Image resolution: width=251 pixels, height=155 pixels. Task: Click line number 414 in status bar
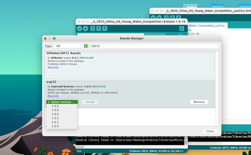pyautogui.click(x=79, y=151)
